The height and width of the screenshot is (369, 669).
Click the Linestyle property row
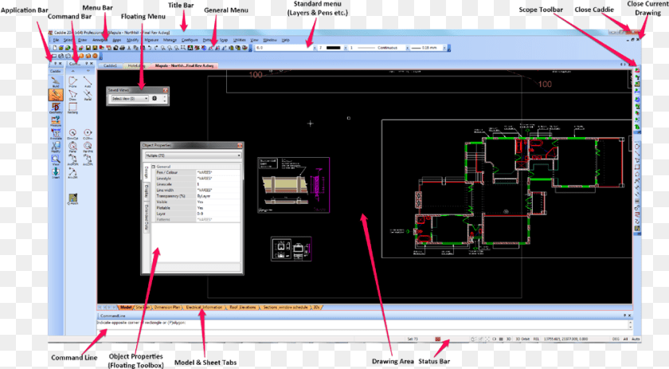point(196,179)
